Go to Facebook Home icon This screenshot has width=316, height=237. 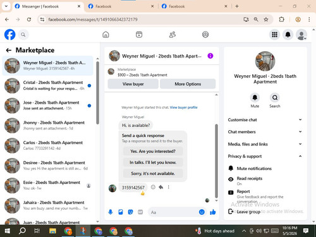(106, 34)
